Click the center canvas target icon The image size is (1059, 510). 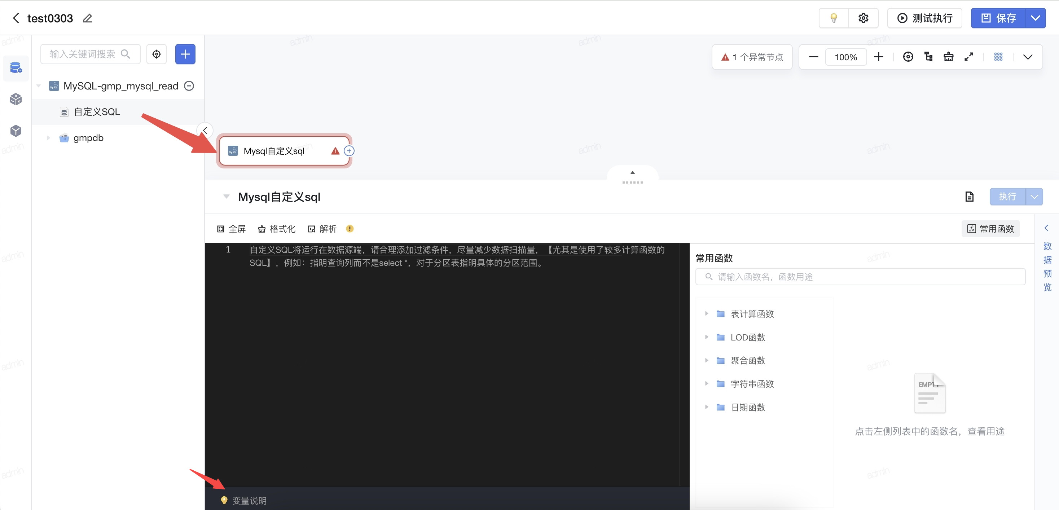click(908, 57)
